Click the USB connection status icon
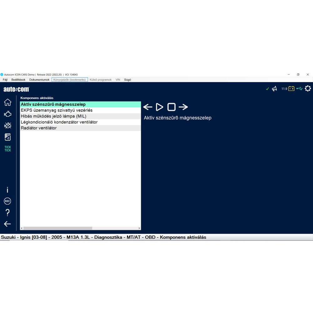 pos(300,89)
